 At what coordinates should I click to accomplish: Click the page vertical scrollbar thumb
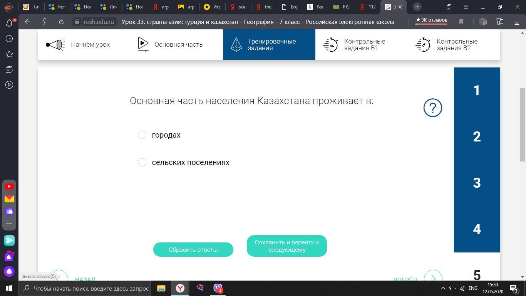523,124
